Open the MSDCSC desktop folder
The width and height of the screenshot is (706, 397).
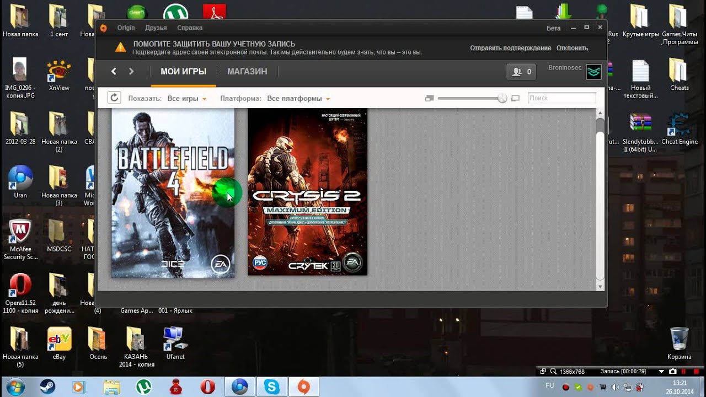(x=59, y=235)
